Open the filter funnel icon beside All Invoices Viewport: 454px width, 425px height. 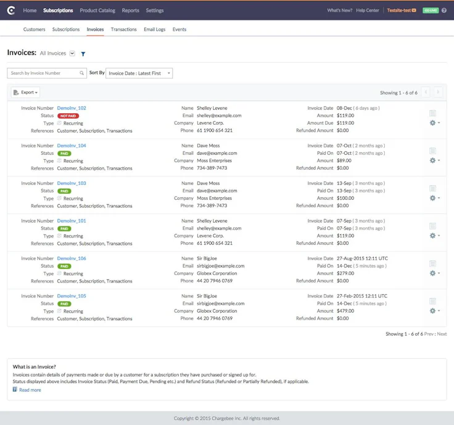[83, 54]
